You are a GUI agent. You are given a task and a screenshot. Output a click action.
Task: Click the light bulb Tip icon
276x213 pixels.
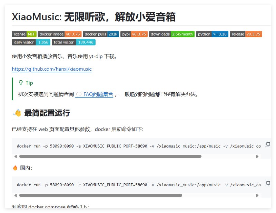(21, 83)
